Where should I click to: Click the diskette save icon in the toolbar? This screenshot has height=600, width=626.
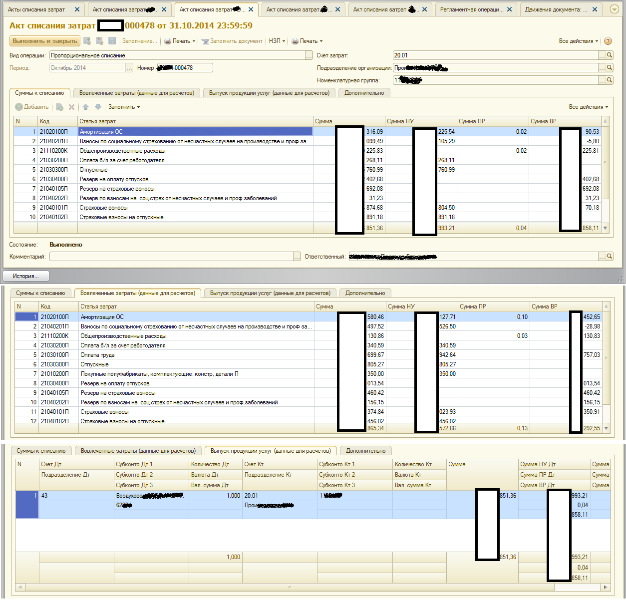click(112, 41)
